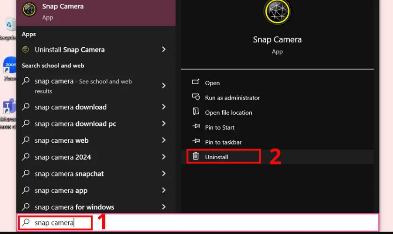Screen dimensions: 393x234
Task: Click the Apps section heading
Action: click(x=29, y=34)
